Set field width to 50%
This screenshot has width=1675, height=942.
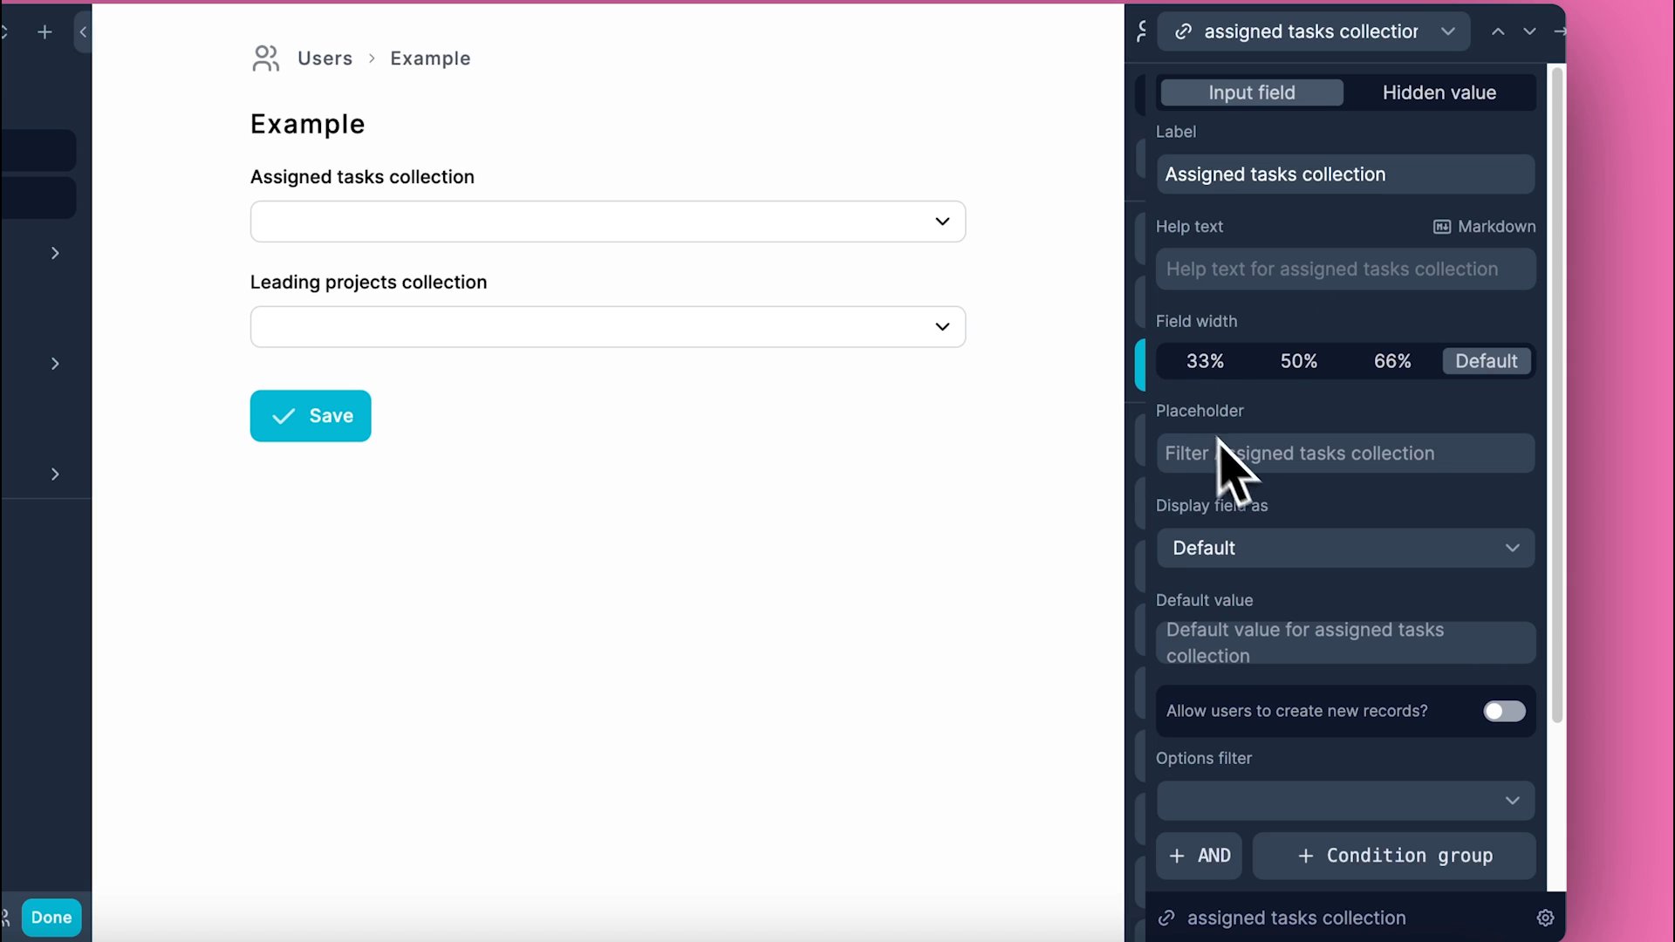point(1298,361)
